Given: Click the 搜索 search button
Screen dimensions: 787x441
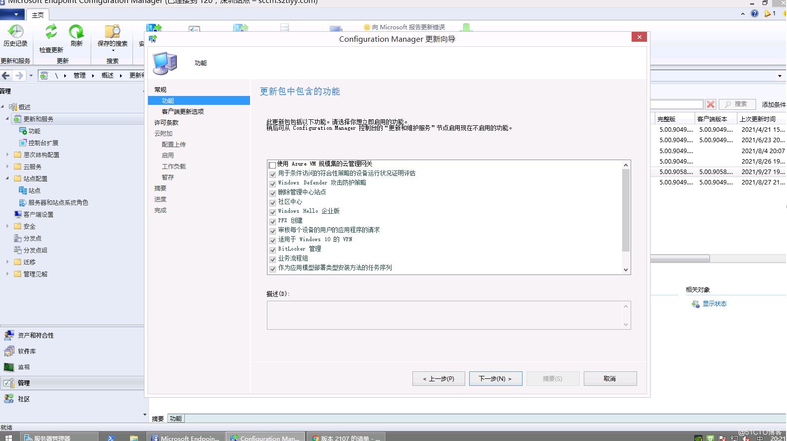Looking at the screenshot, I should click(737, 104).
